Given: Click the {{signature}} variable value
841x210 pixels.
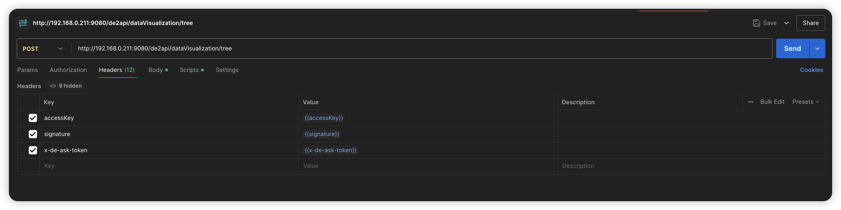Looking at the screenshot, I should [x=322, y=134].
